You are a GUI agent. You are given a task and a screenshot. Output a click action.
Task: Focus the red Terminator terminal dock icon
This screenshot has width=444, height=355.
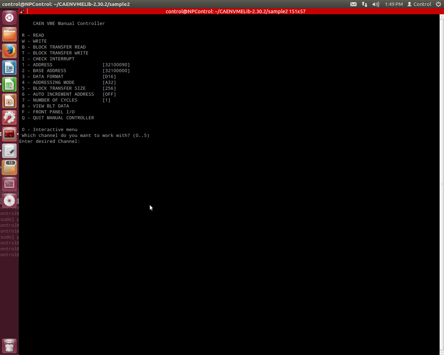click(9, 134)
